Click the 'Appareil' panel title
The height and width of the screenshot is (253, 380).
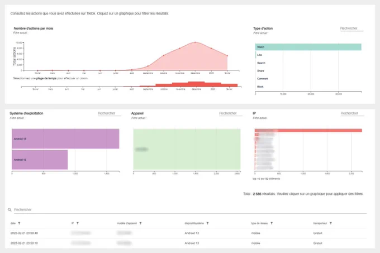pyautogui.click(x=137, y=113)
